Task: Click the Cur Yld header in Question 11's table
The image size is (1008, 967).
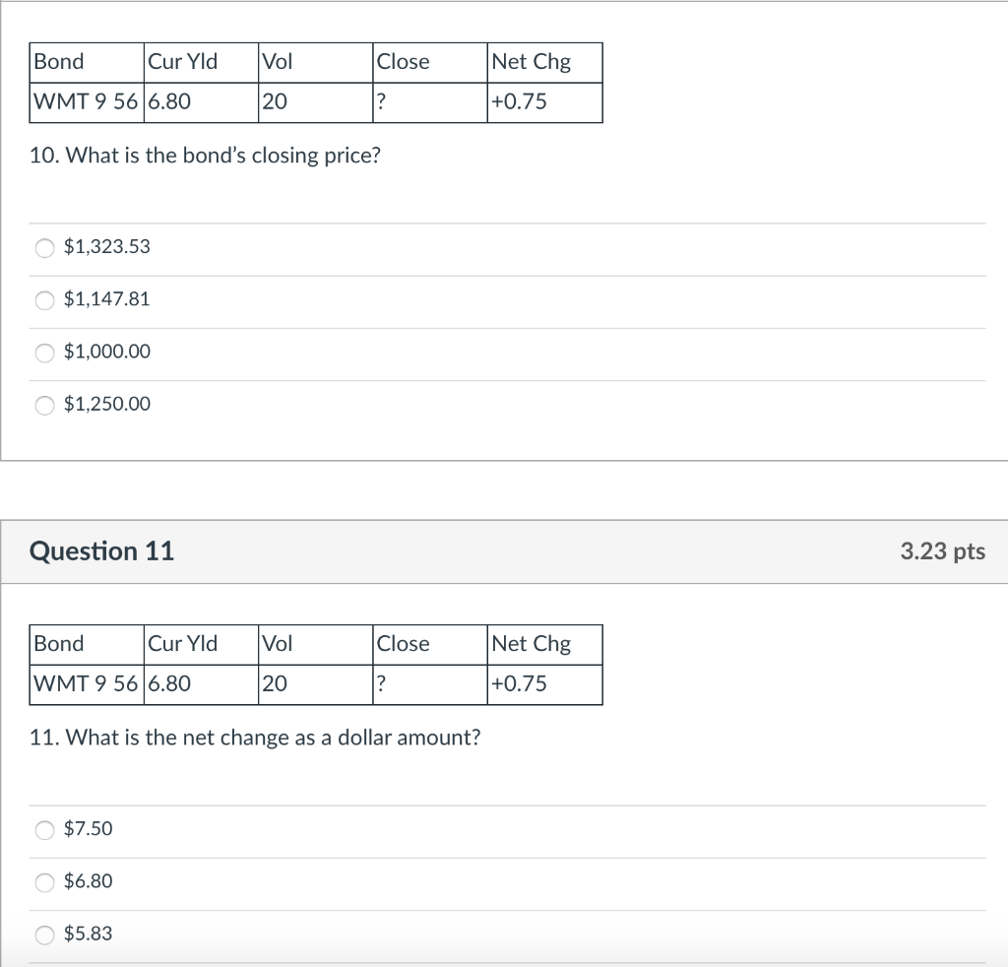Action: 183,644
